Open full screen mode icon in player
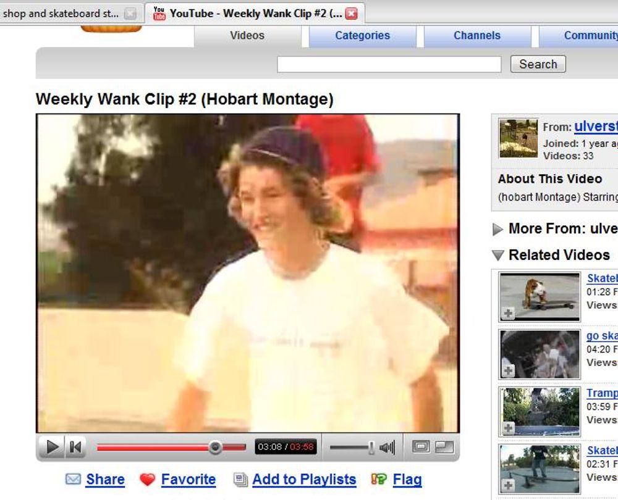Viewport: 618px width, 500px height. pos(444,446)
